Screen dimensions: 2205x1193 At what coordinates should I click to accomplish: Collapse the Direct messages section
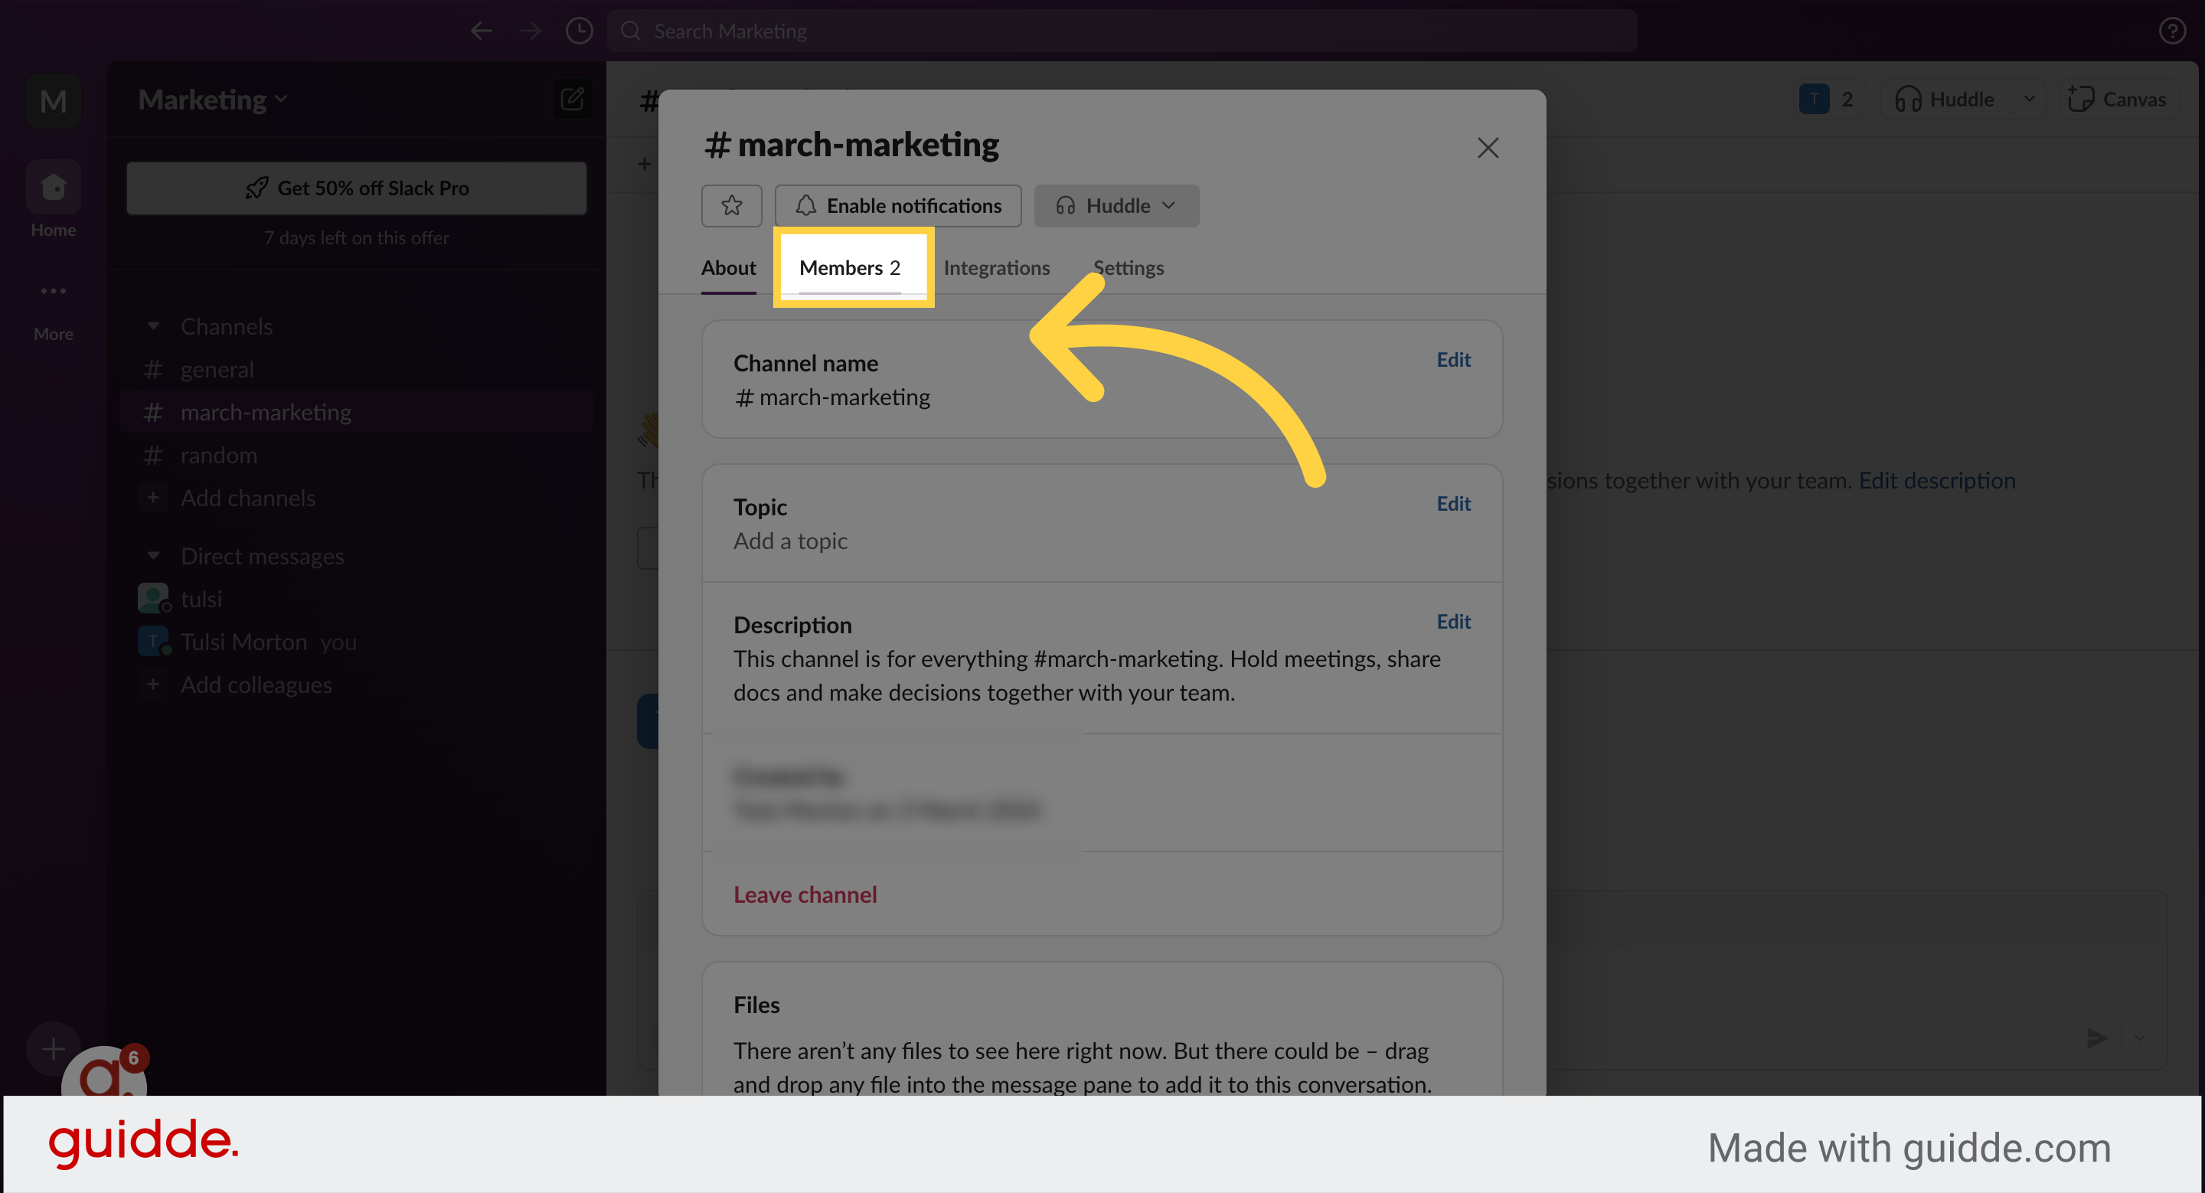click(154, 555)
